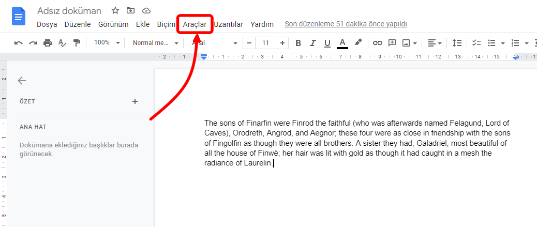
Task: Toggle underline formatting
Action: (x=327, y=43)
